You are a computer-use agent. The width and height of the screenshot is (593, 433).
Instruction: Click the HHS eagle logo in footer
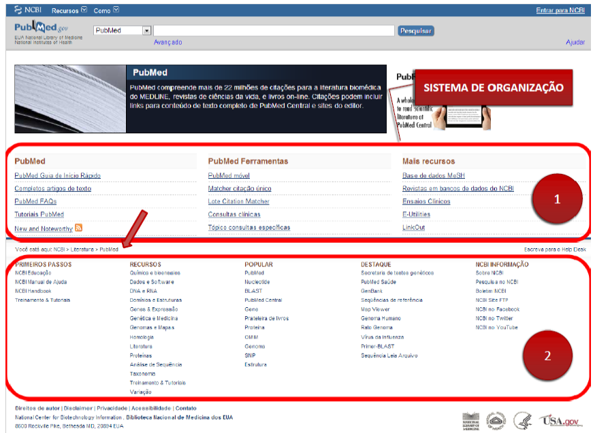pos(522,421)
